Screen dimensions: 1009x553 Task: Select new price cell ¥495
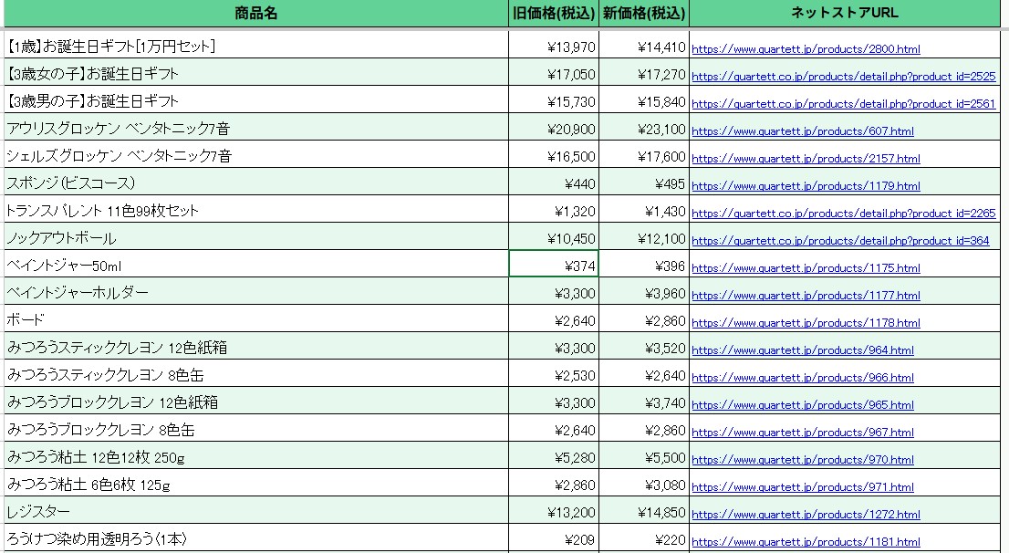(643, 183)
